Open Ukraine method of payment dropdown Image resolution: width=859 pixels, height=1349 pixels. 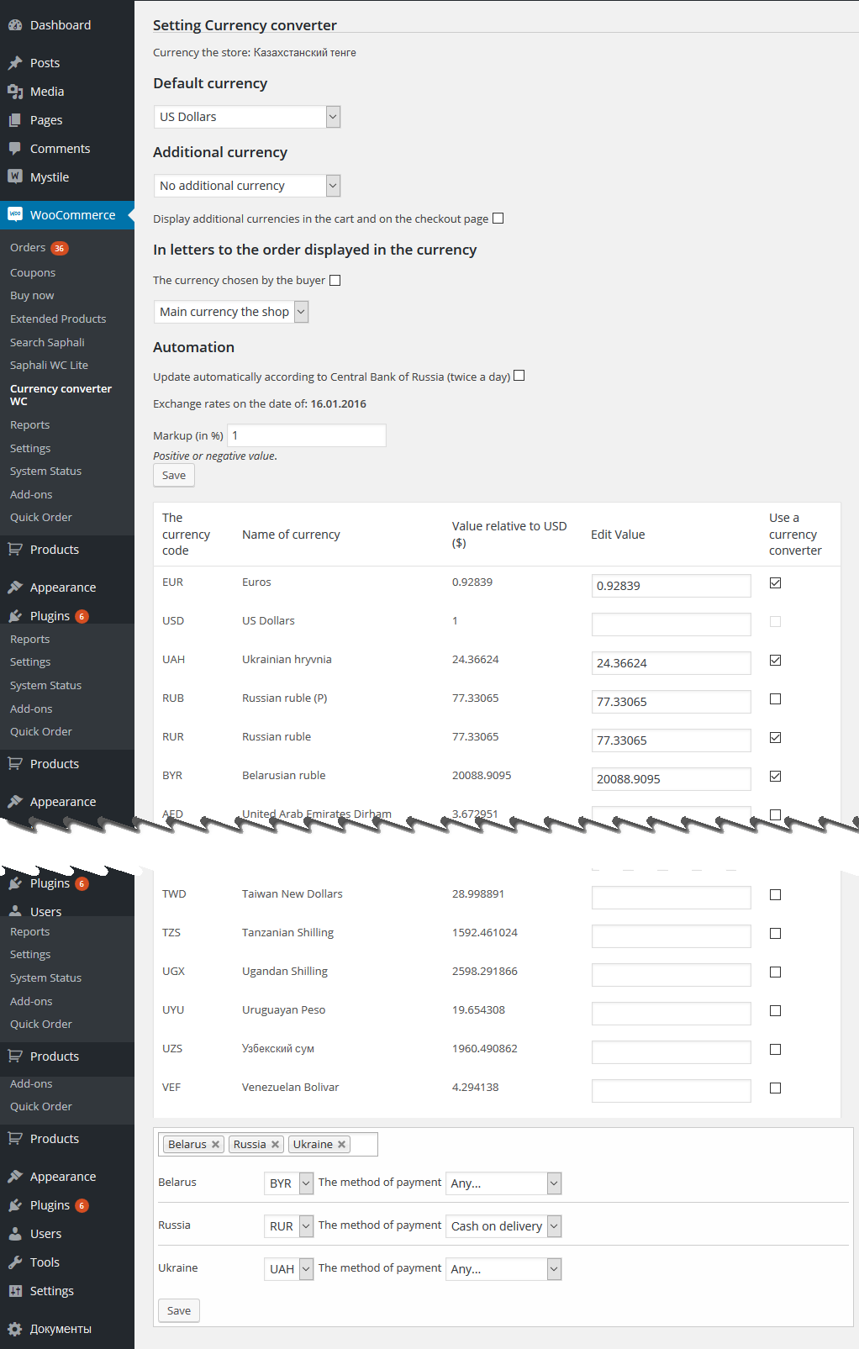503,1269
